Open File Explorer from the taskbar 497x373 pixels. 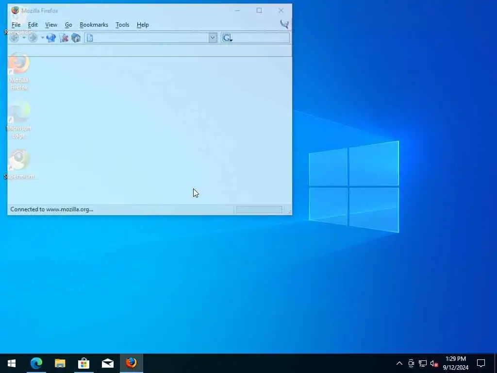tap(60, 363)
